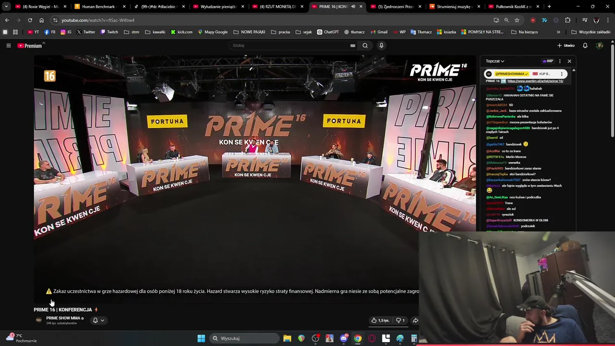615x346 pixels.
Task: Open Wszystkie zakładki folder
Action: (x=591, y=32)
